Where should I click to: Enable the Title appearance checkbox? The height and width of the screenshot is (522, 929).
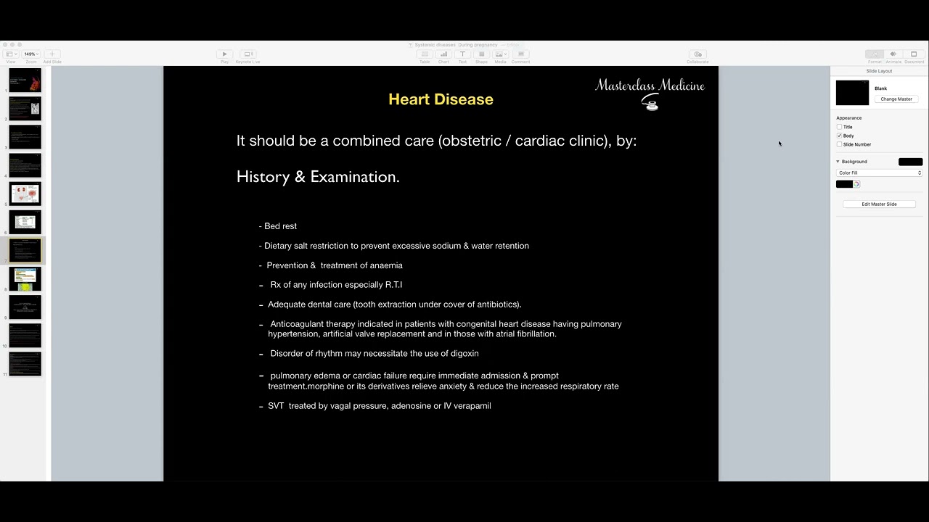point(840,127)
